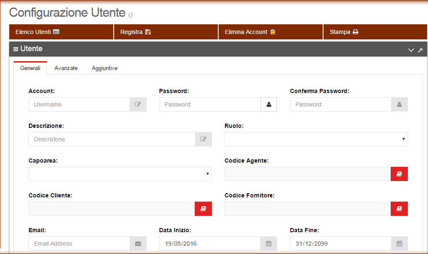Click the red book icon beside Codice Agente
Viewport: 428px width, 254px height.
pyautogui.click(x=399, y=174)
